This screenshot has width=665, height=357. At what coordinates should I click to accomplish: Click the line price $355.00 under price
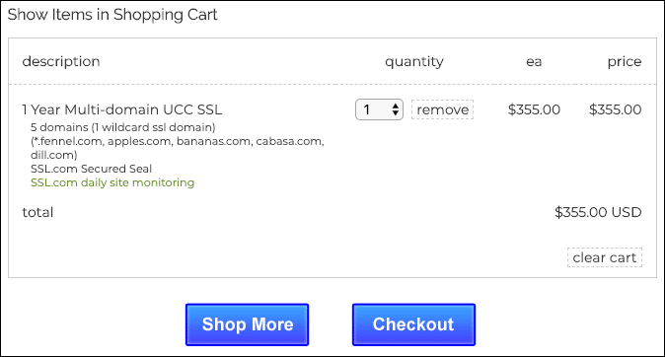point(615,109)
